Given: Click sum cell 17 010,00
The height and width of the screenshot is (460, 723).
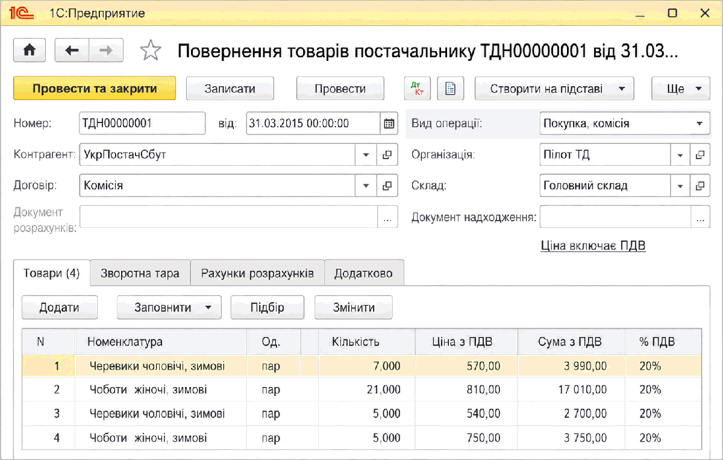Looking at the screenshot, I should pyautogui.click(x=571, y=390).
